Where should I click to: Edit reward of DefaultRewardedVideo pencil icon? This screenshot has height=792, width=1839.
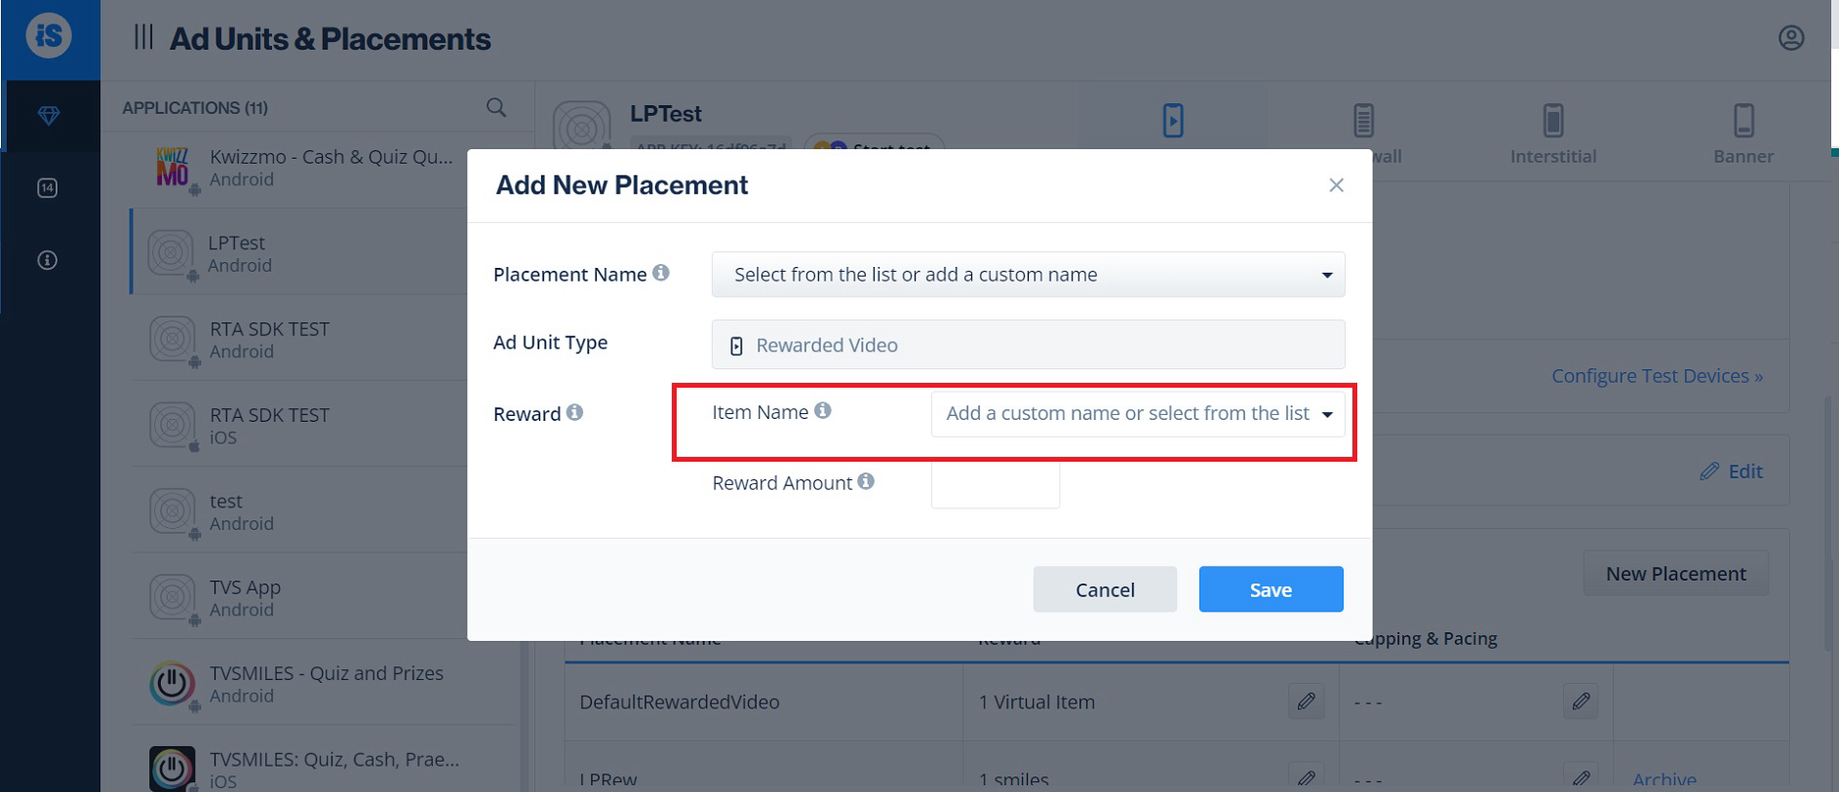click(1306, 700)
